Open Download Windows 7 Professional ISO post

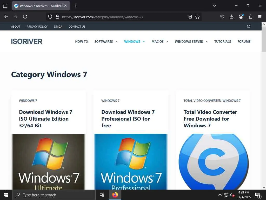click(128, 119)
